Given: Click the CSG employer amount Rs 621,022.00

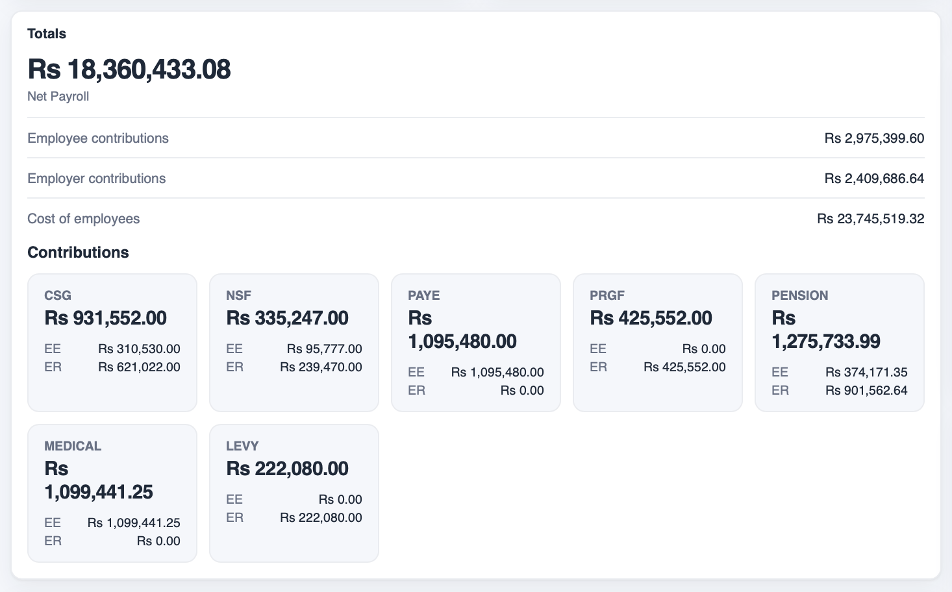Looking at the screenshot, I should pyautogui.click(x=140, y=367).
